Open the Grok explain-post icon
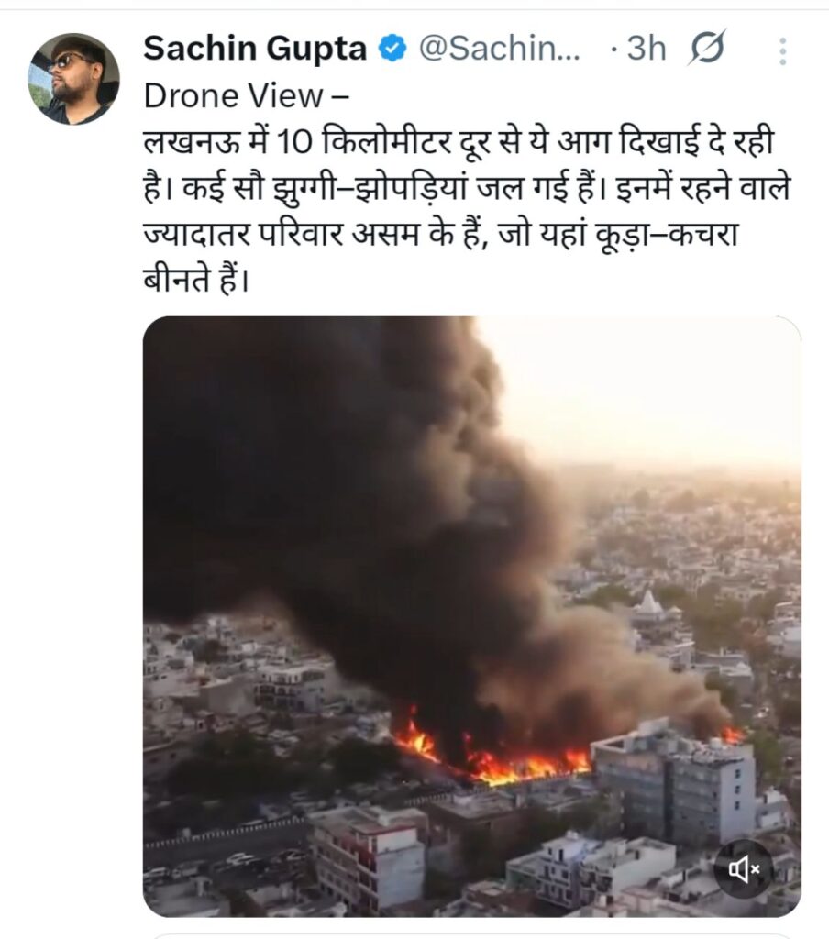 (x=709, y=49)
